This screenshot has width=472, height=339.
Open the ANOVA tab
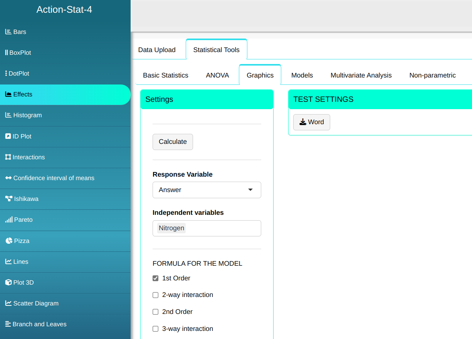(217, 76)
